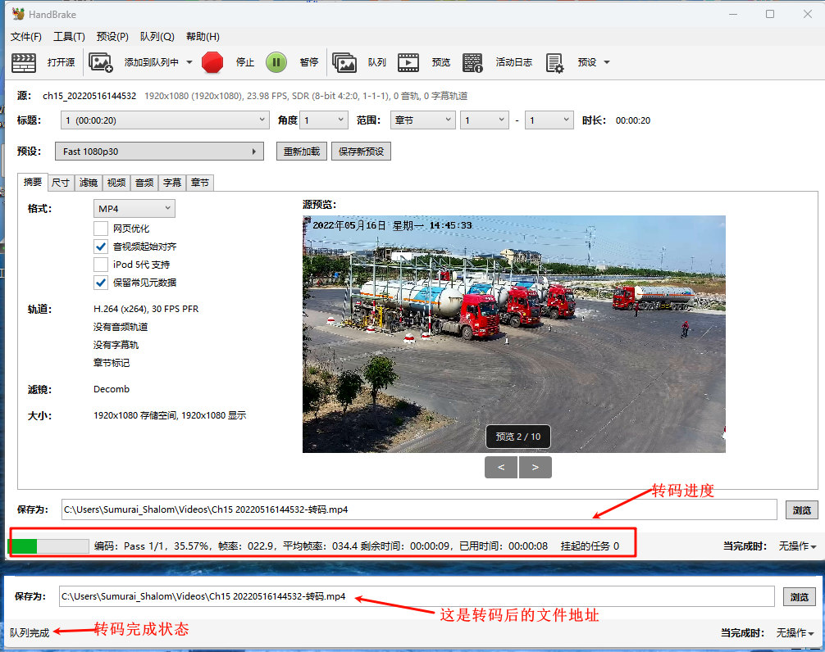
Task: Open the 范围 章节 range type dropdown
Action: pos(423,120)
